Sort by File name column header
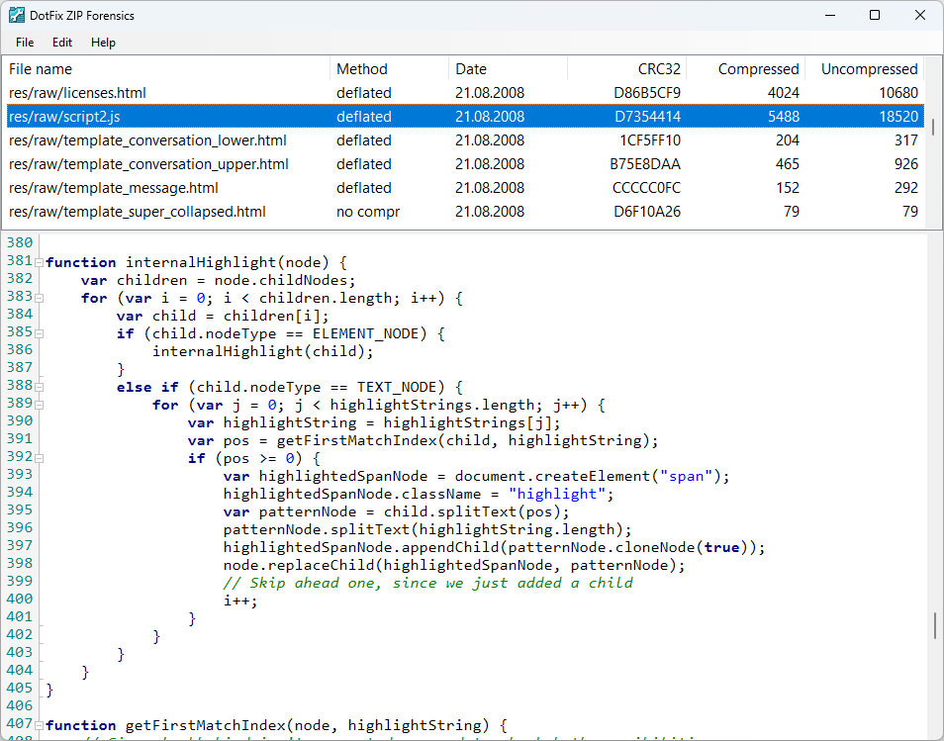944x741 pixels. [x=167, y=69]
